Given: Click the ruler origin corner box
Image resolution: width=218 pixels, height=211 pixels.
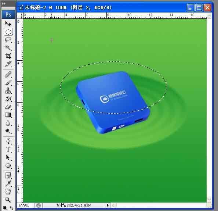Looking at the screenshot, I should 20,15.
